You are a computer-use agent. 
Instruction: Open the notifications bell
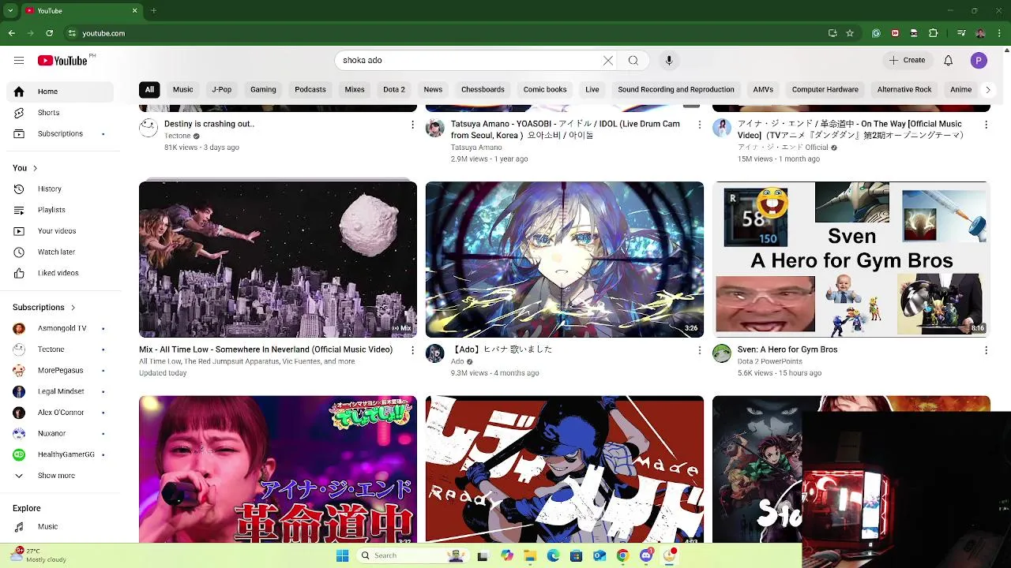tap(949, 61)
